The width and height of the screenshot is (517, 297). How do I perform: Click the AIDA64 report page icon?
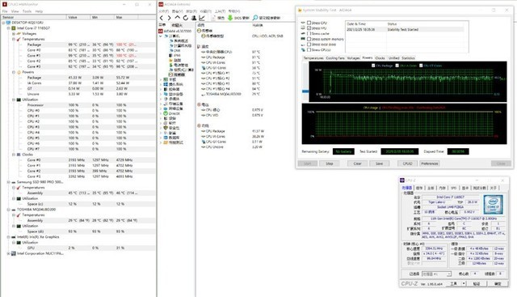coord(213,18)
